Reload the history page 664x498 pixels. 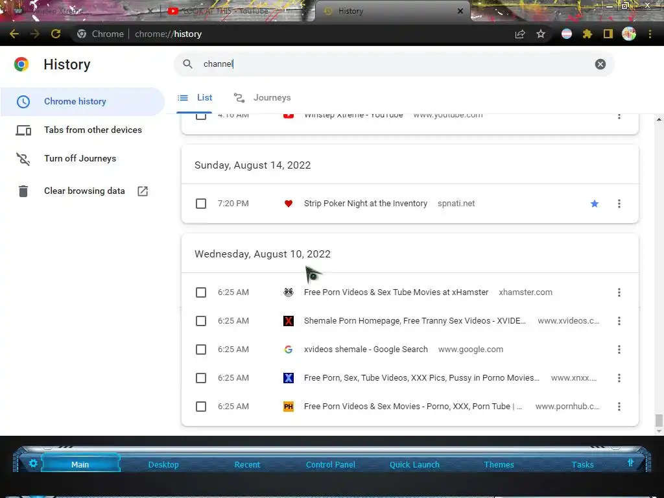click(56, 34)
